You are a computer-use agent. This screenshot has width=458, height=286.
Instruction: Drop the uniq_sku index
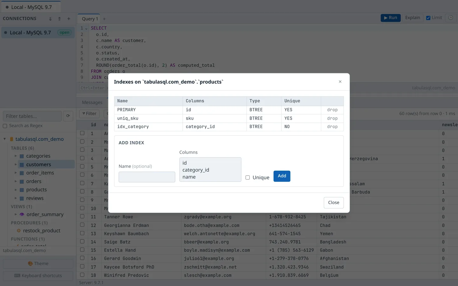point(332,119)
